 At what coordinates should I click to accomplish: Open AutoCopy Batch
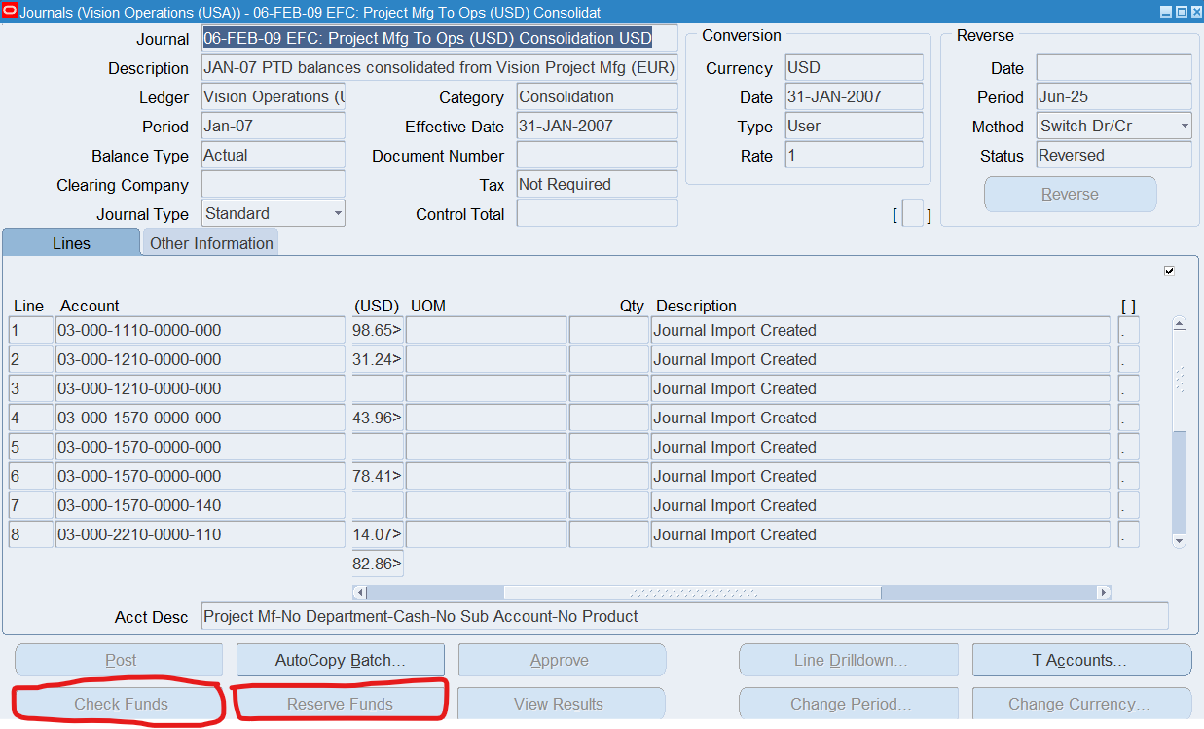pos(340,659)
